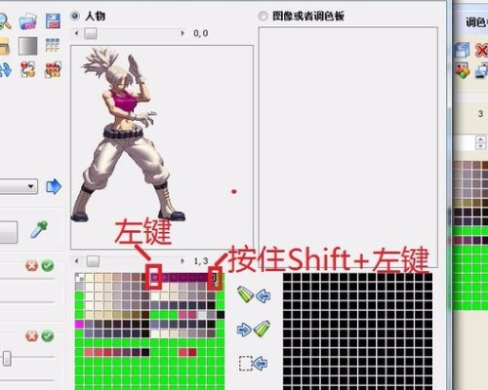
Task: Click the thumb of the 0,0 scrollbar
Action: pos(91,33)
